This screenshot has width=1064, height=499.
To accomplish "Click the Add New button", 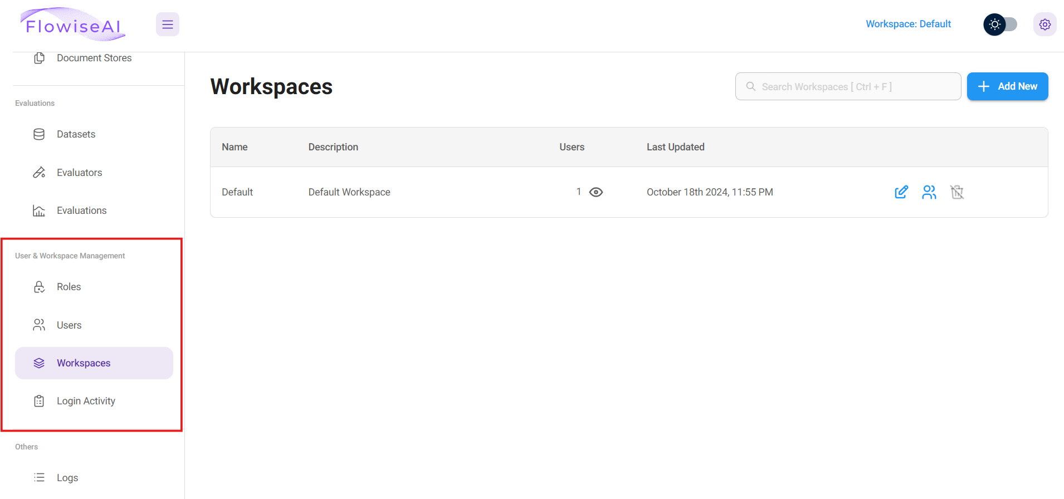I will (x=1007, y=86).
